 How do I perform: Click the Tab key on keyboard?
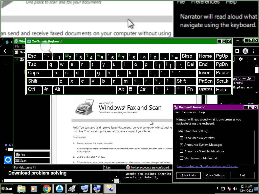(x=37, y=65)
